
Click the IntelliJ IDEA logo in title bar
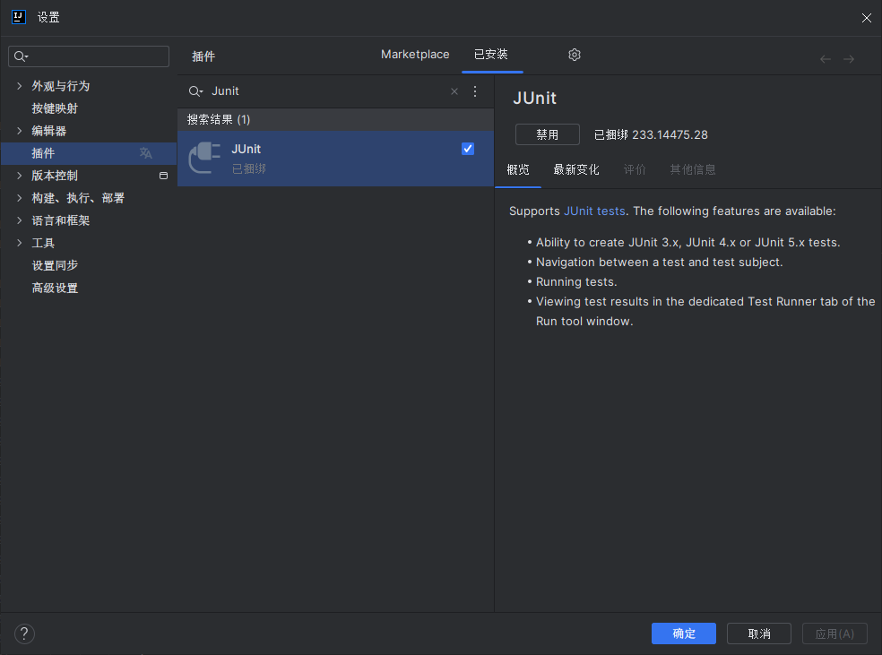coord(19,17)
